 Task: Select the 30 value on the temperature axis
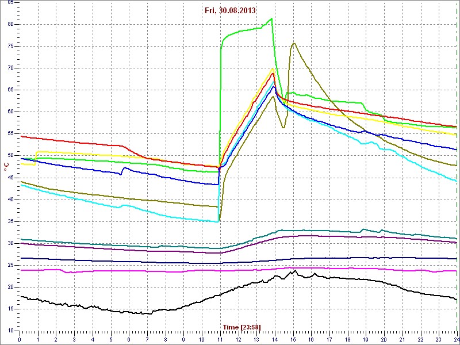point(10,243)
